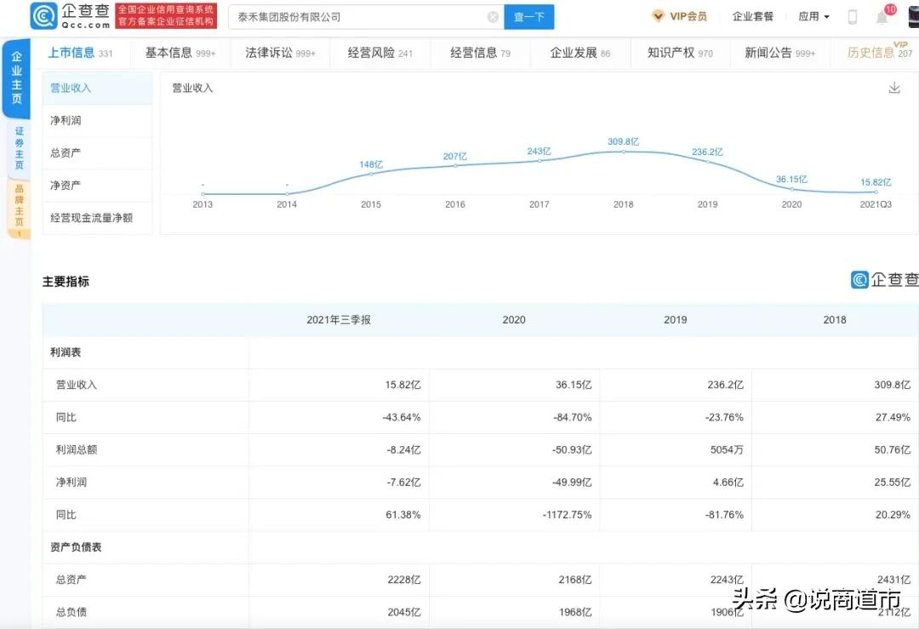
Task: Expand the 应用 dropdown menu
Action: 814,16
